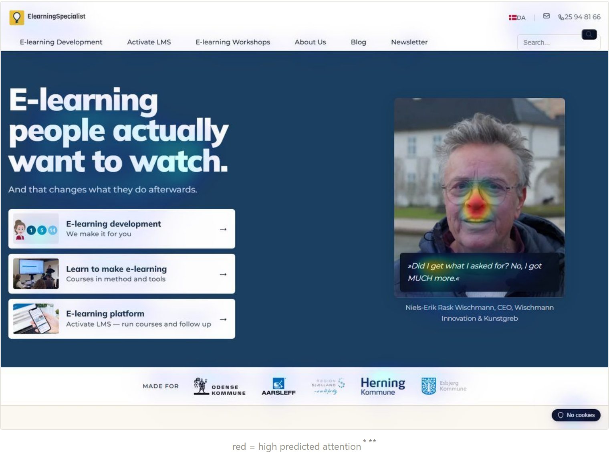
Task: Click the search magnifier button
Action: click(x=589, y=34)
